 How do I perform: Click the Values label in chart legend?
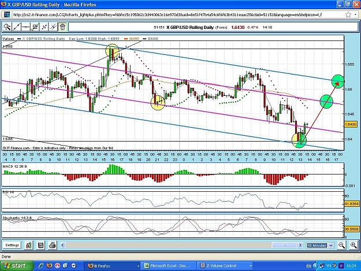[x=8, y=39]
